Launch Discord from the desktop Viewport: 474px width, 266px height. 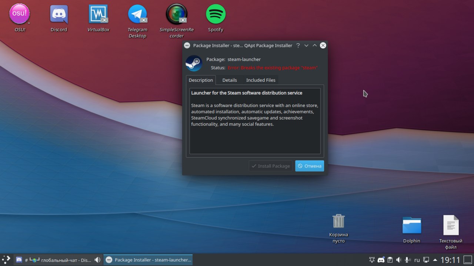coord(59,14)
